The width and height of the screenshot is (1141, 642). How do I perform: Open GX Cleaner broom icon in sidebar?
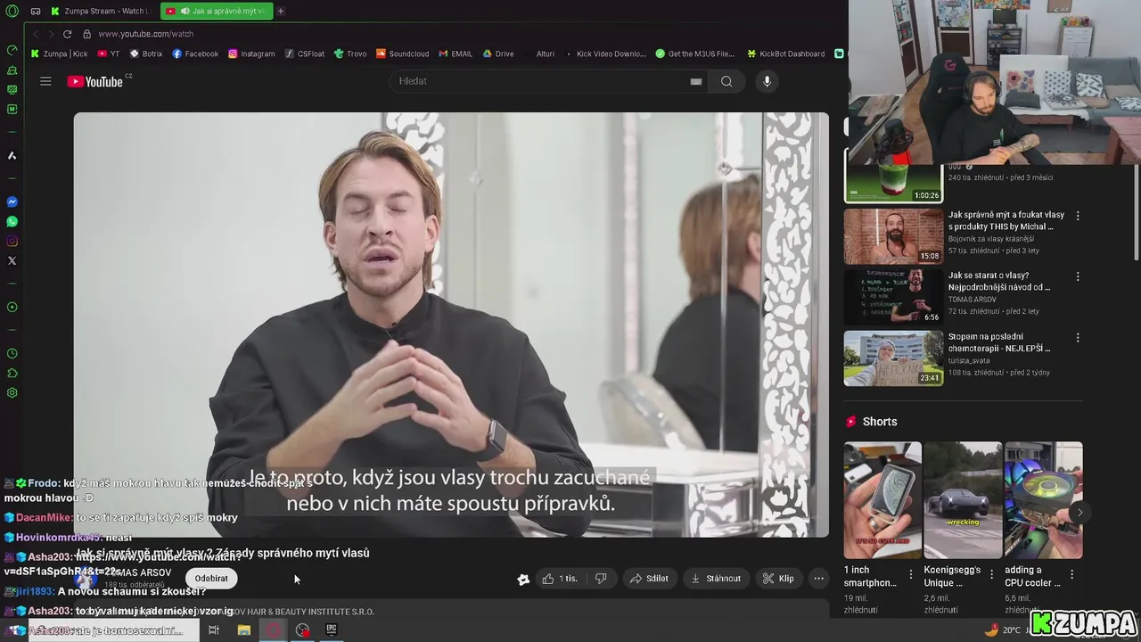12,70
